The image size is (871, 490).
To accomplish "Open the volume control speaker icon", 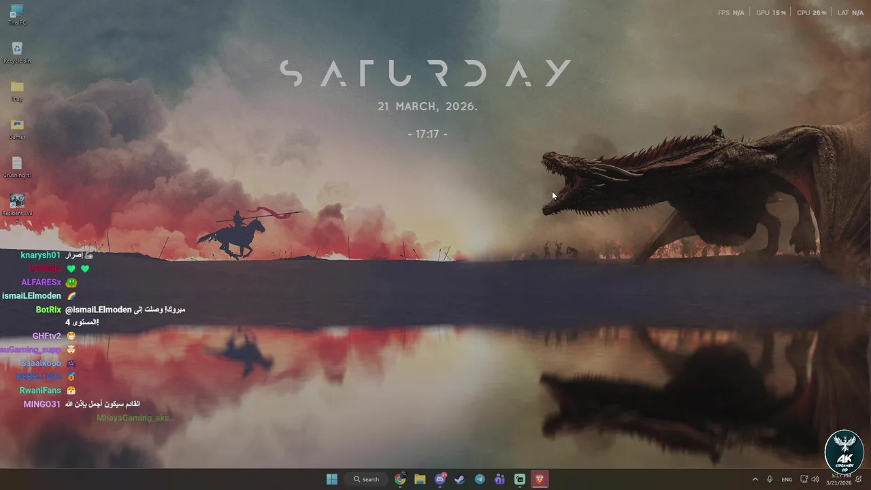I will [x=815, y=479].
